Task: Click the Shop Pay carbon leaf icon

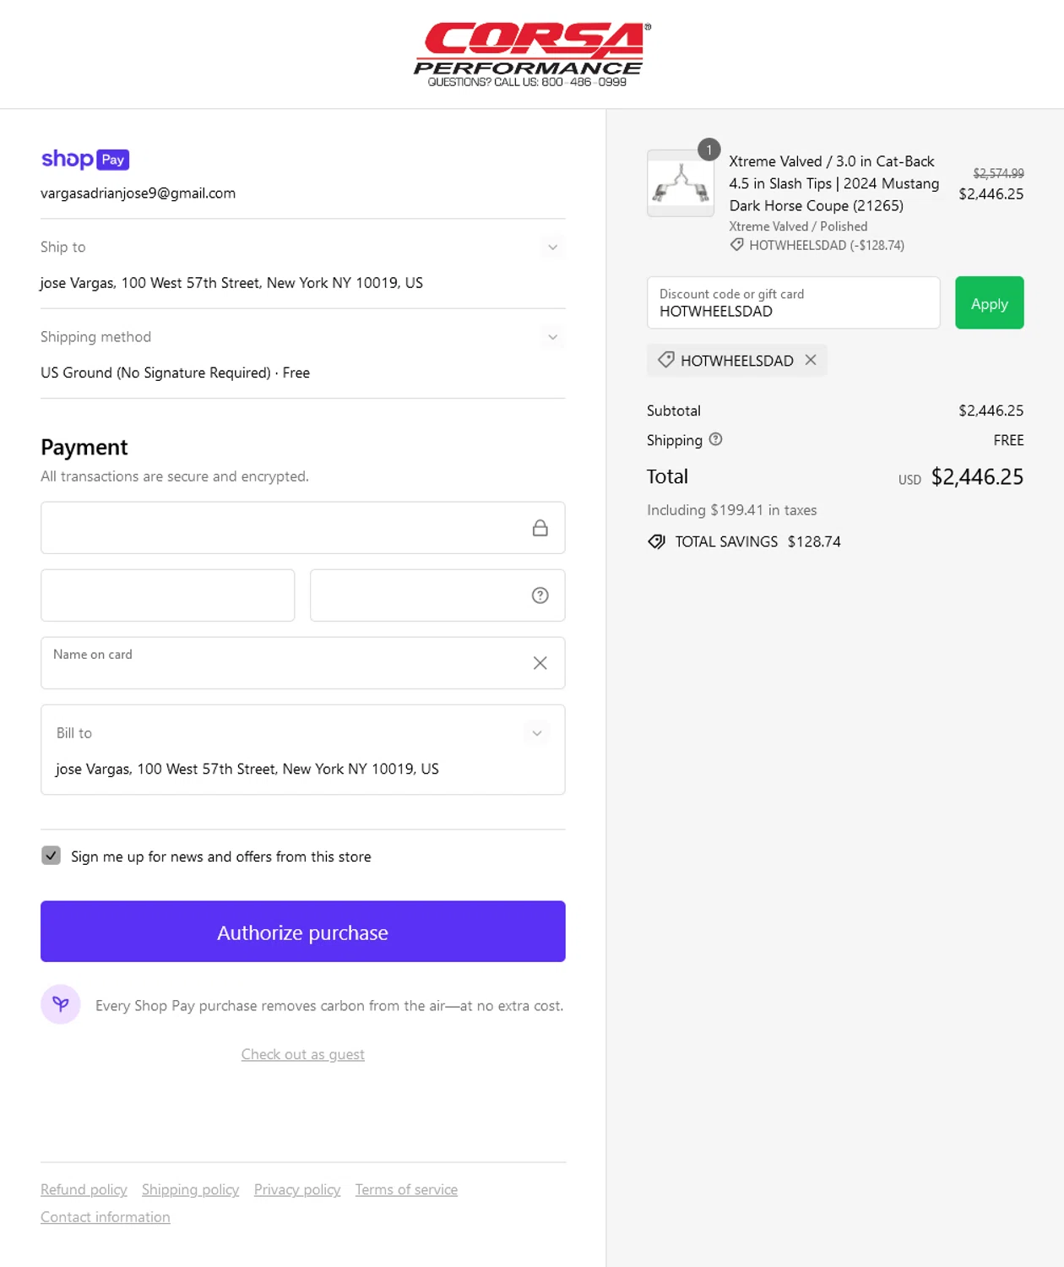Action: pyautogui.click(x=61, y=1004)
